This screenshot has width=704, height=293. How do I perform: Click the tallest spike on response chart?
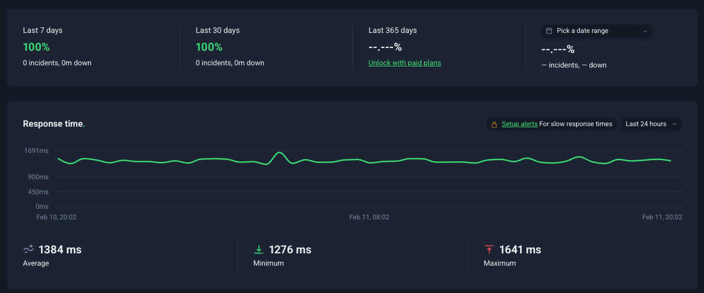click(x=279, y=152)
